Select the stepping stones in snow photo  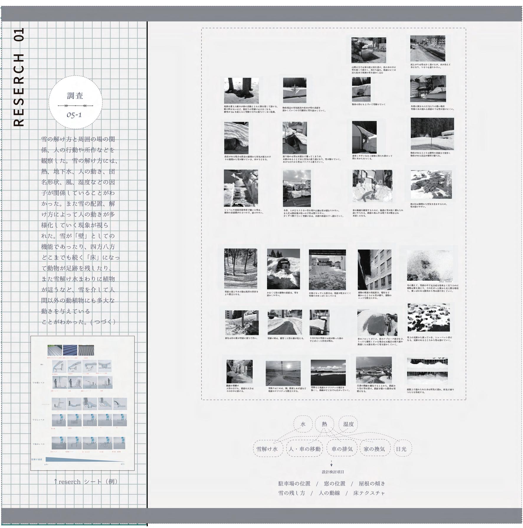(431, 185)
